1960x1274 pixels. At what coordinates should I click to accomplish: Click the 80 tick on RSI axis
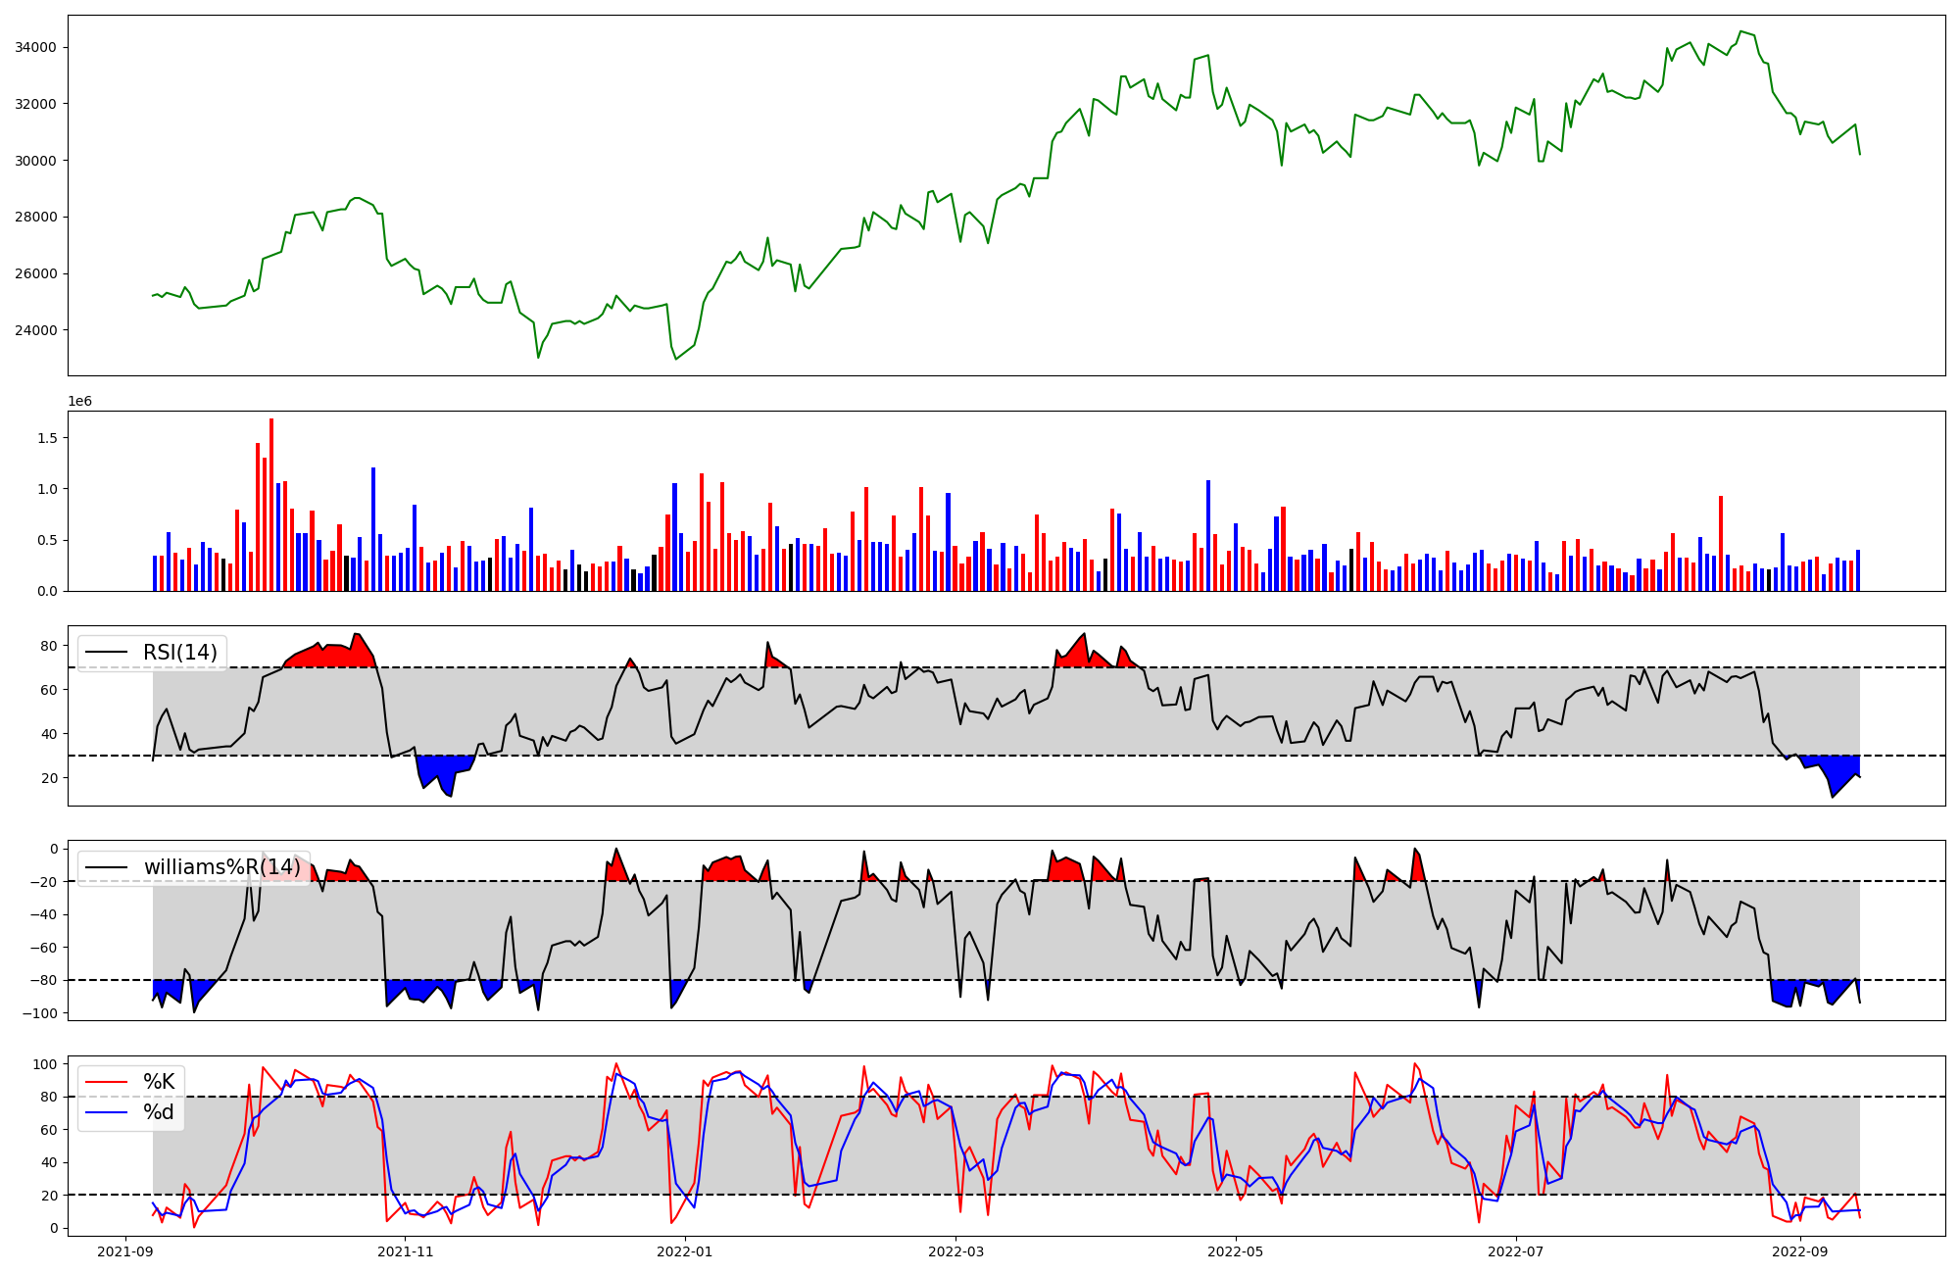48,646
